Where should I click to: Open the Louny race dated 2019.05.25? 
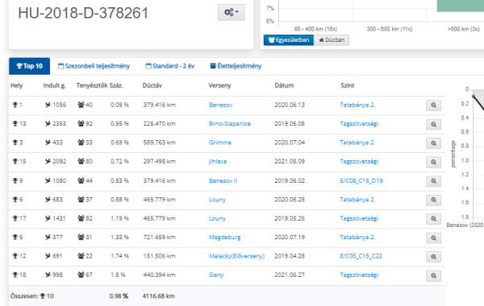point(217,218)
